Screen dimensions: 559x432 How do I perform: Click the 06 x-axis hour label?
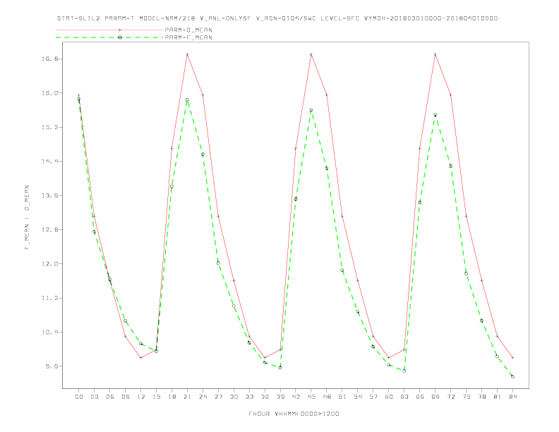click(x=110, y=397)
